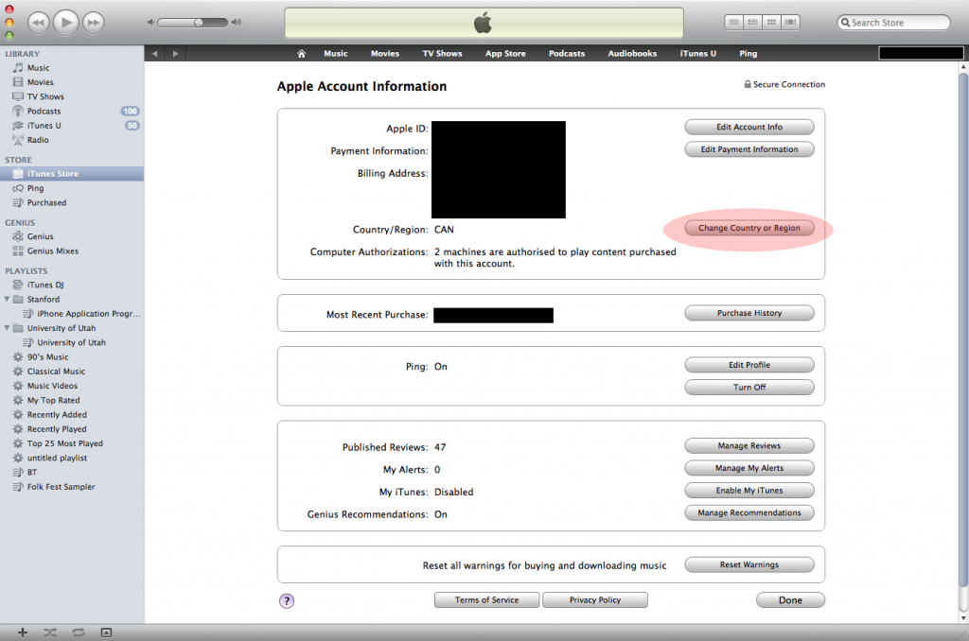Screen dimensions: 969x641
Task: Click the play button
Action: 66,23
